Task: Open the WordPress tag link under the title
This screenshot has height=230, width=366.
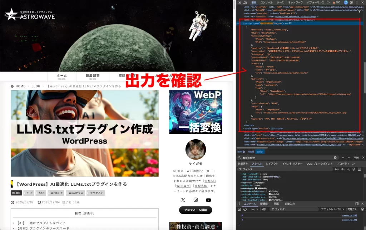Action: pos(75,193)
